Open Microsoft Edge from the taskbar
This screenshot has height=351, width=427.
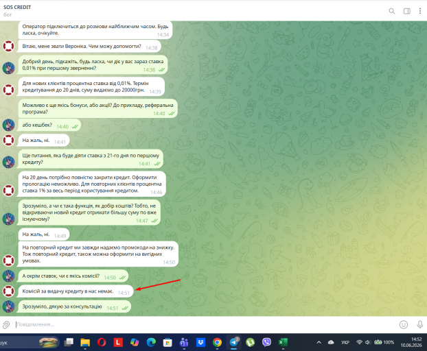point(151,342)
